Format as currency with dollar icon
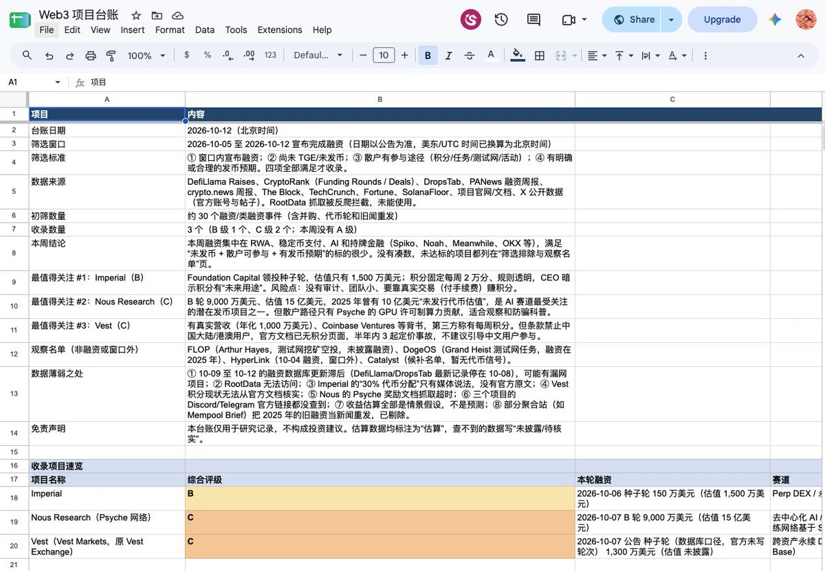Viewport: 825px width, 571px height. (x=187, y=55)
